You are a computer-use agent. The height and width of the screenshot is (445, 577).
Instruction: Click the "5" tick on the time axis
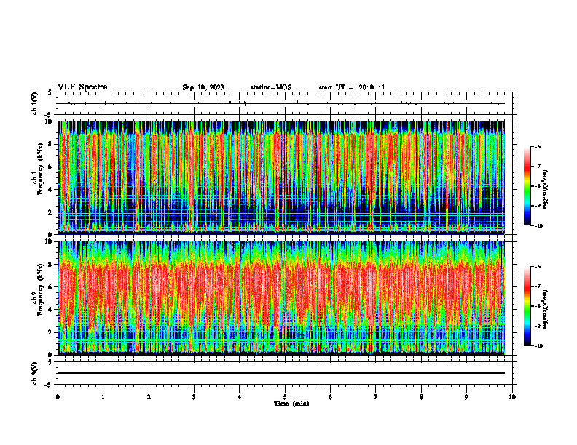[x=285, y=397]
